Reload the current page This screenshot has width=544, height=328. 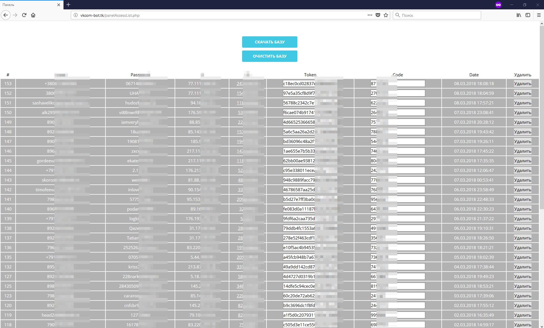24,15
